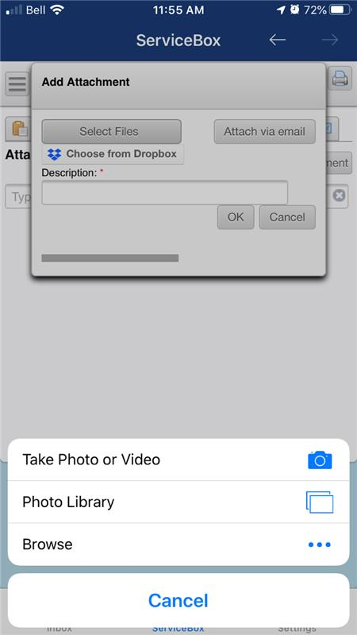Go forward using the right arrow
Image resolution: width=357 pixels, height=635 pixels.
pos(330,40)
